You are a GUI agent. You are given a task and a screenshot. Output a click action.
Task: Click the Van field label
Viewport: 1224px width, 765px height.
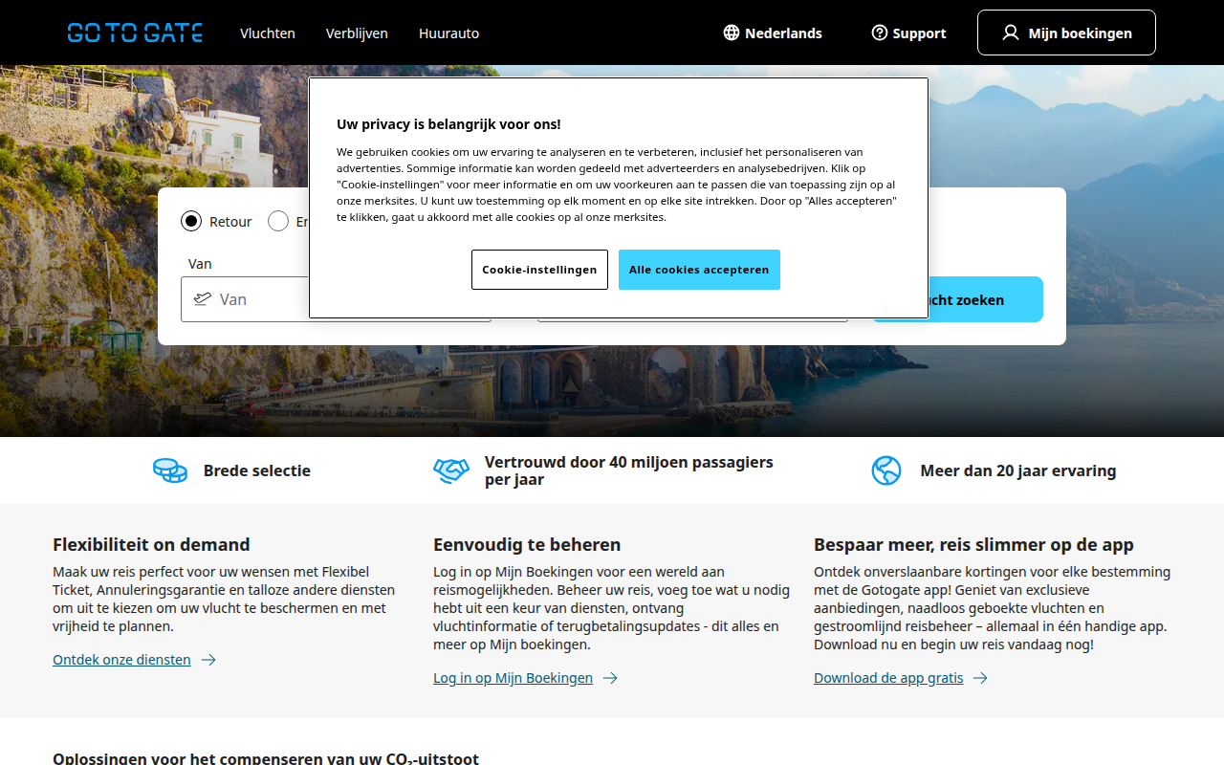[x=200, y=264]
